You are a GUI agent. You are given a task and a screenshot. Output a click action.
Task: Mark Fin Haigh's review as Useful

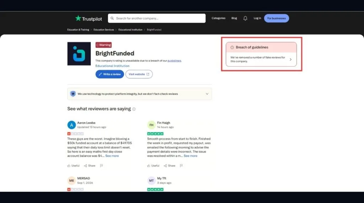click(x=153, y=166)
